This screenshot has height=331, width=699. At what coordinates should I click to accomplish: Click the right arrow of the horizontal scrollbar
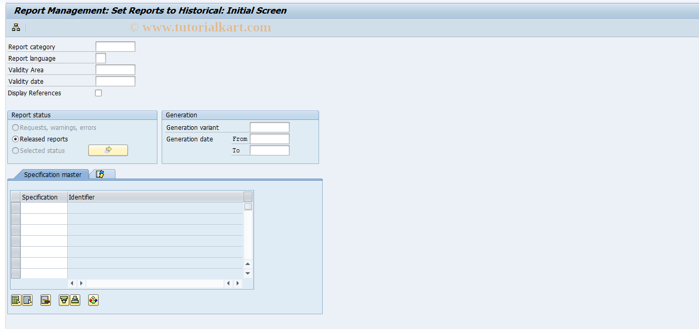tap(237, 283)
